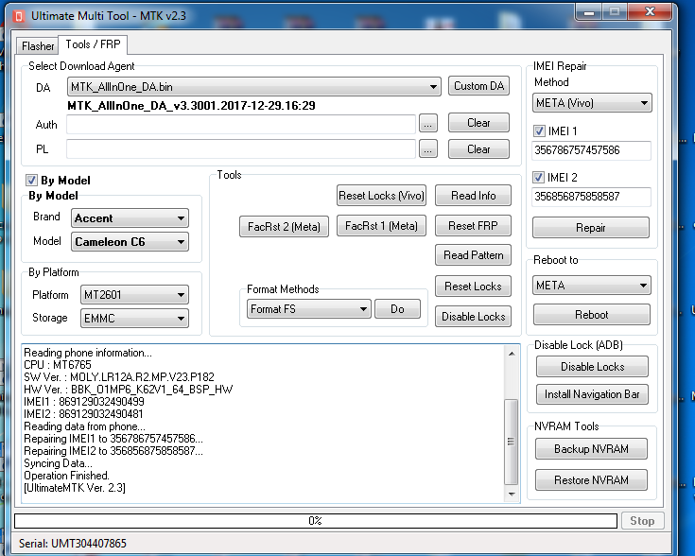Screen dimensions: 695x556
Task: Click the 'CPU : MT6765' log line
Action: click(58, 365)
